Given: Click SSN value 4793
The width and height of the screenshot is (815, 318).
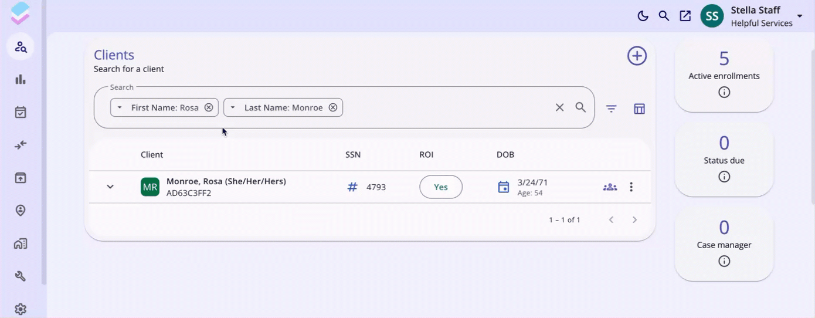Looking at the screenshot, I should tap(376, 187).
